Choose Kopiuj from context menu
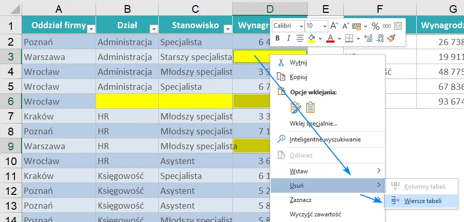 (x=328, y=77)
